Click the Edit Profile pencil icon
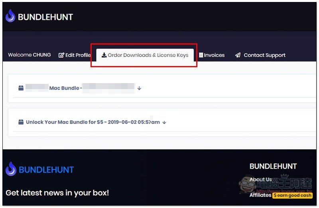The width and height of the screenshot is (319, 208). [61, 55]
